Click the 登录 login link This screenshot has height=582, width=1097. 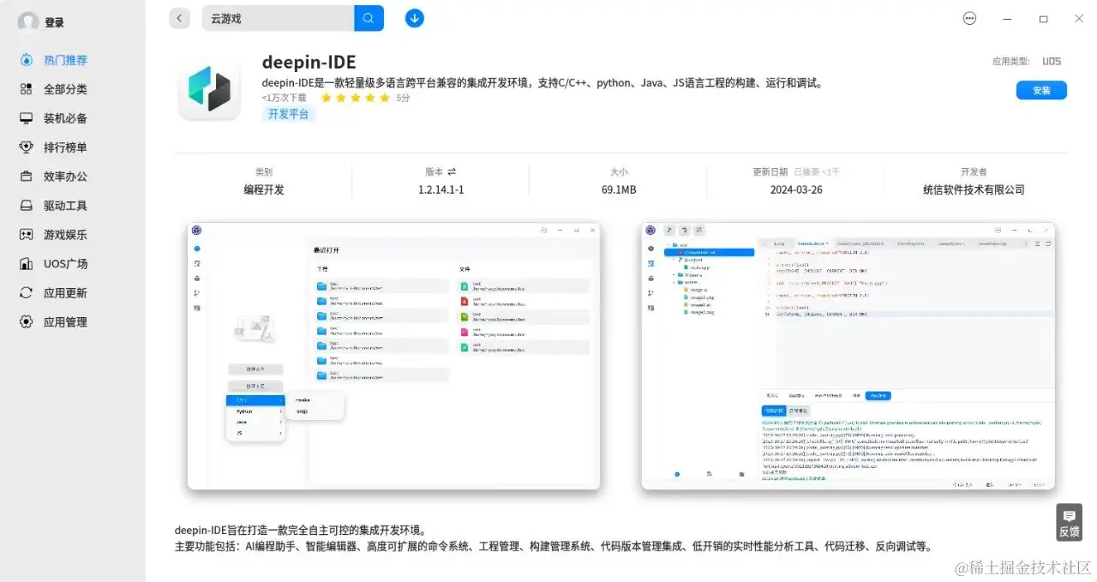[x=55, y=23]
